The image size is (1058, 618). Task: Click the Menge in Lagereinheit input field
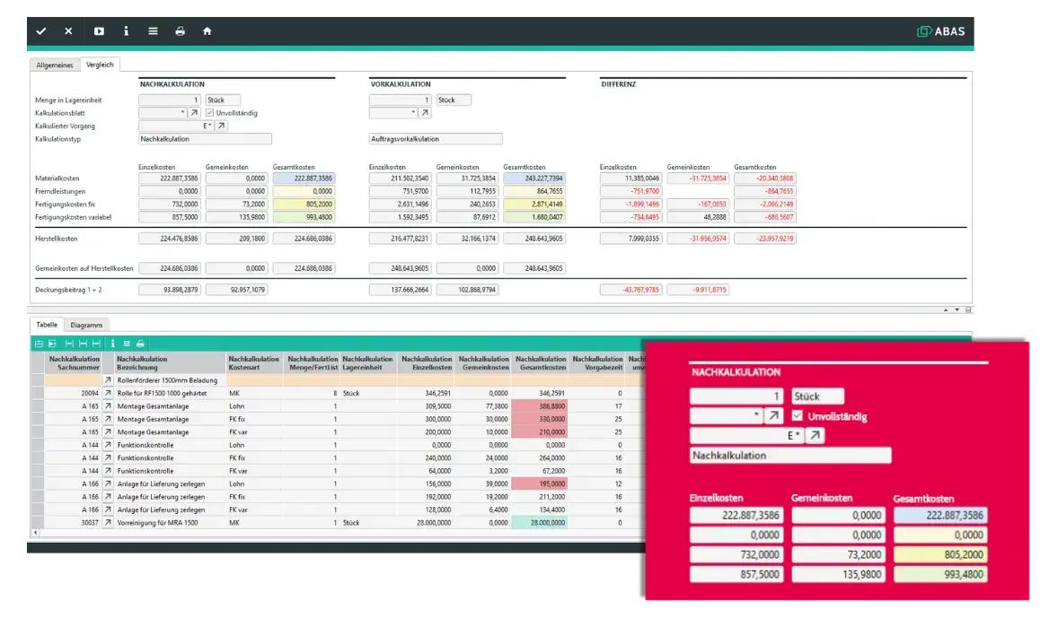pos(171,100)
